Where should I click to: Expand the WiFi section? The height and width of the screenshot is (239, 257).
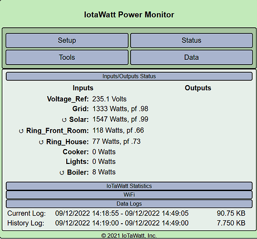point(129,195)
